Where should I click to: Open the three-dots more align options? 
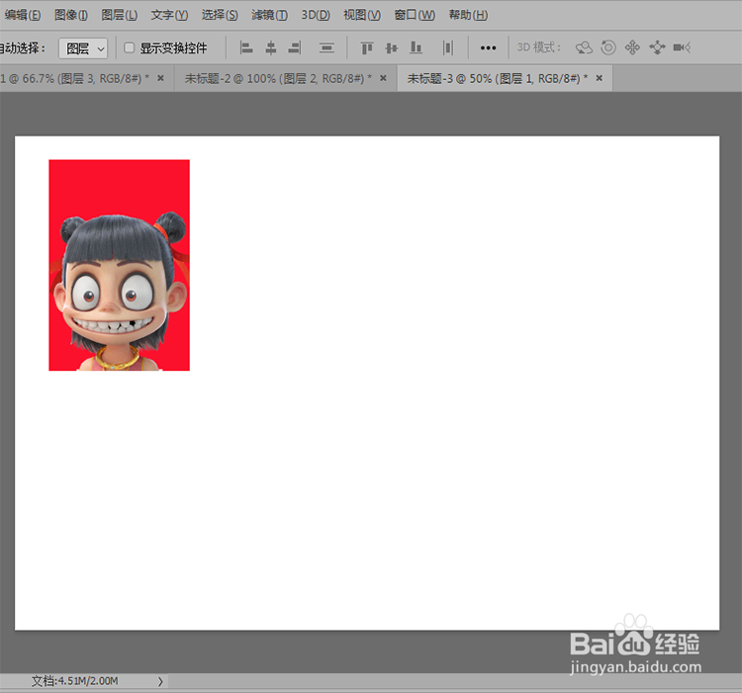(x=488, y=48)
